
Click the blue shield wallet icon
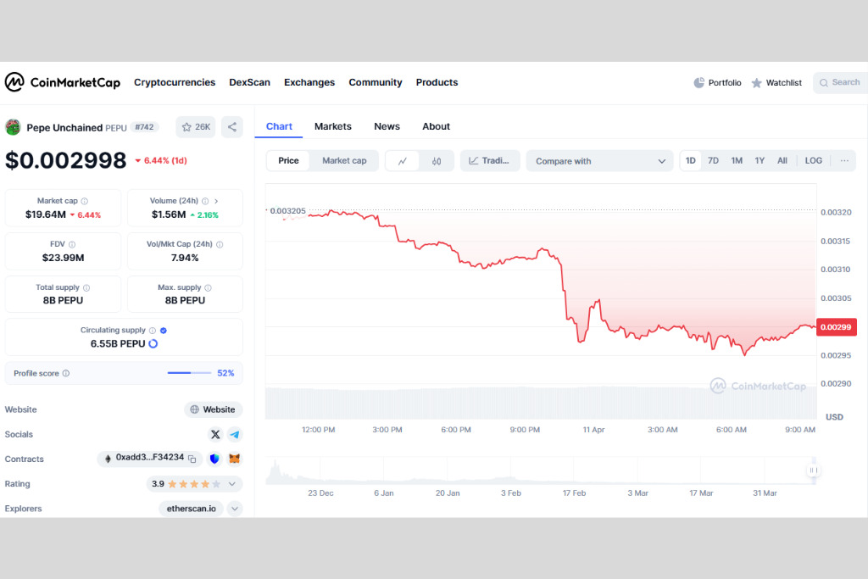click(214, 459)
